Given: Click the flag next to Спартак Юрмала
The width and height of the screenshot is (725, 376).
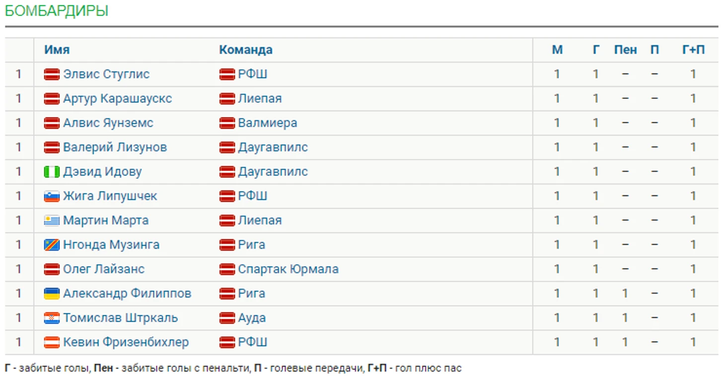Looking at the screenshot, I should pos(227,269).
